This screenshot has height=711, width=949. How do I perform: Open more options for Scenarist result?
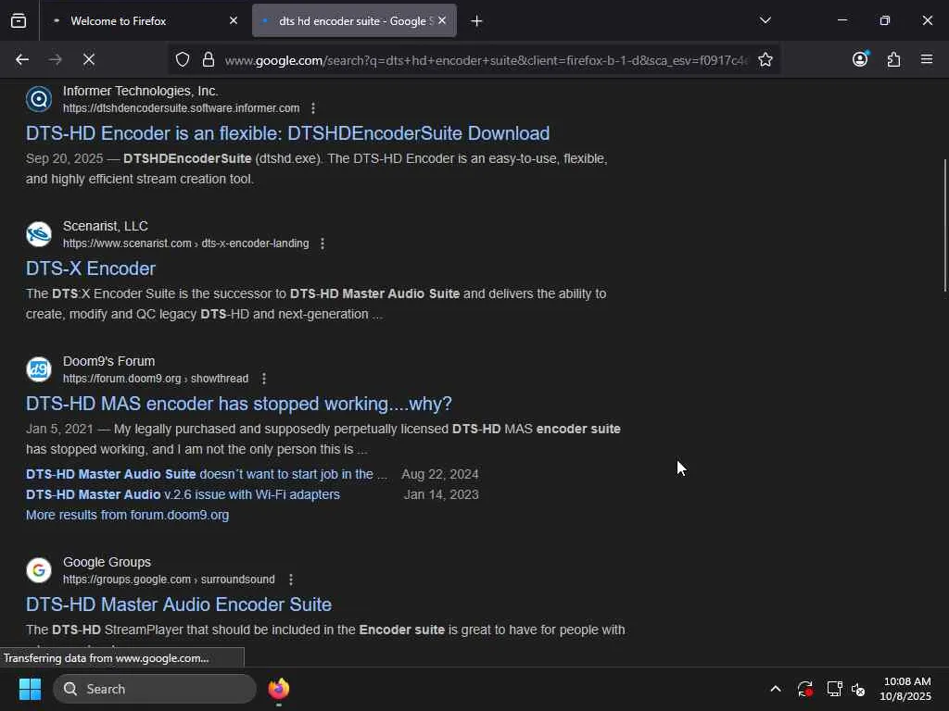322,243
